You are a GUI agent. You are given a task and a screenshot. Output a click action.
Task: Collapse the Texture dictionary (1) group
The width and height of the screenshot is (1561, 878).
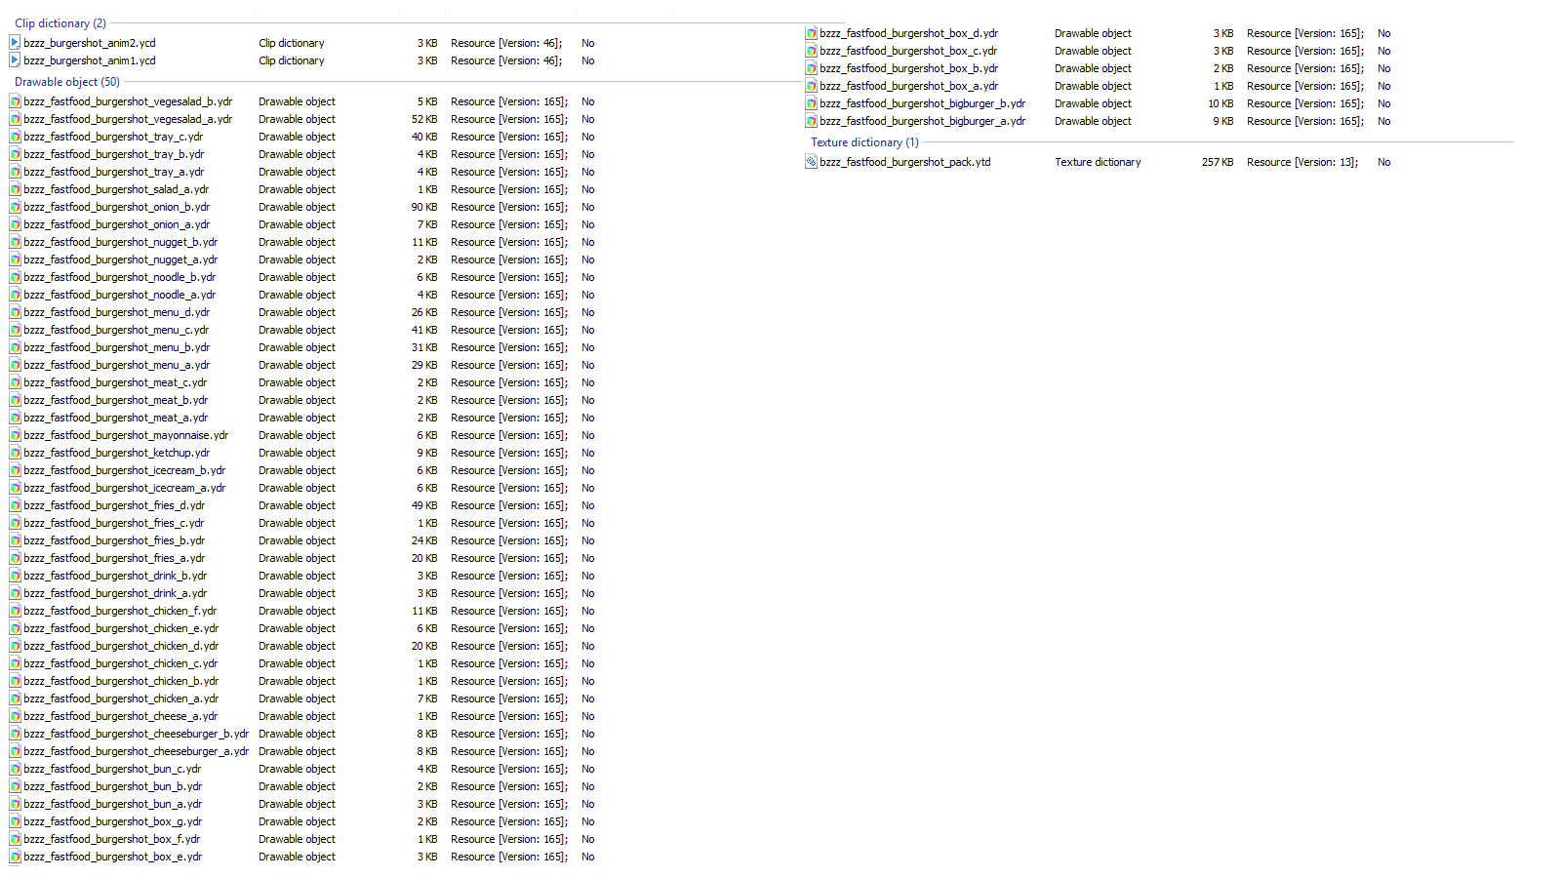click(864, 142)
